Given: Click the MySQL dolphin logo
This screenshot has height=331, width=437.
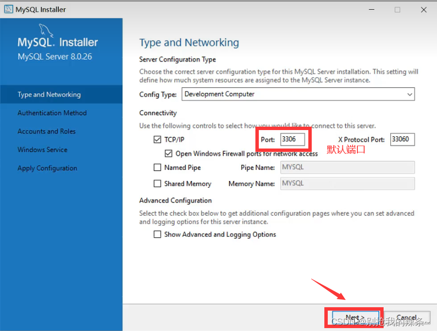Looking at the screenshot, I should tap(46, 30).
